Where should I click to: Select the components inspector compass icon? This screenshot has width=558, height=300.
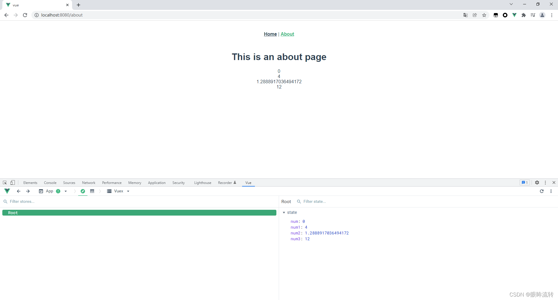click(83, 191)
